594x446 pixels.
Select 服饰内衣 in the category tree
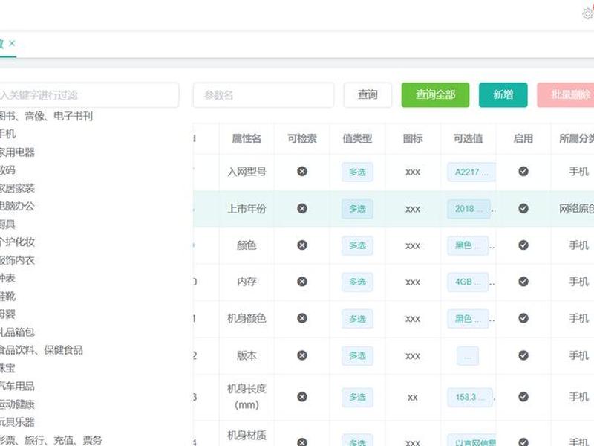[x=17, y=260]
